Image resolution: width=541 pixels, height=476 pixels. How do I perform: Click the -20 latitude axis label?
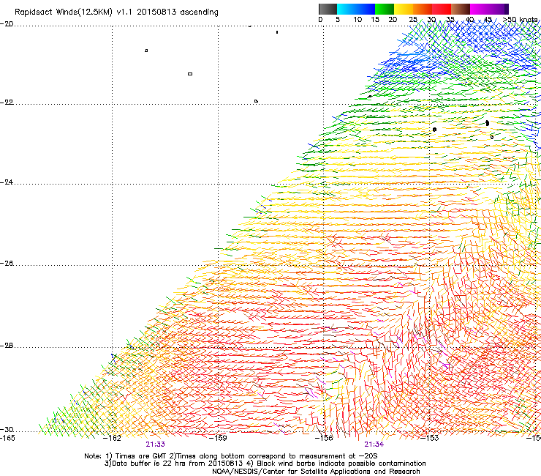[x=7, y=24]
